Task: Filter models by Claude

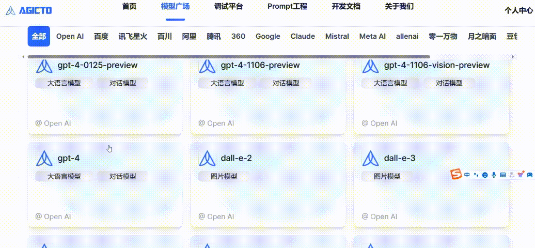Action: click(303, 36)
